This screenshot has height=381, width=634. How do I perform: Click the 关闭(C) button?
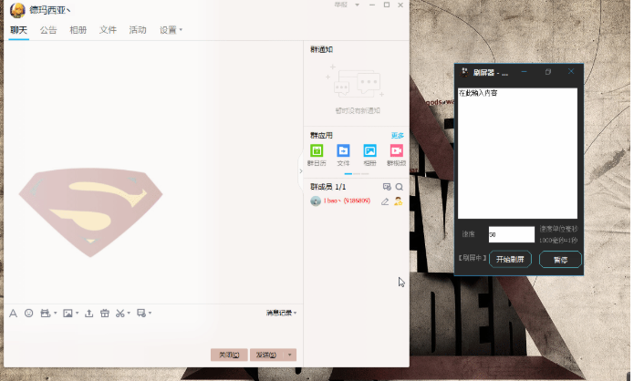click(229, 355)
